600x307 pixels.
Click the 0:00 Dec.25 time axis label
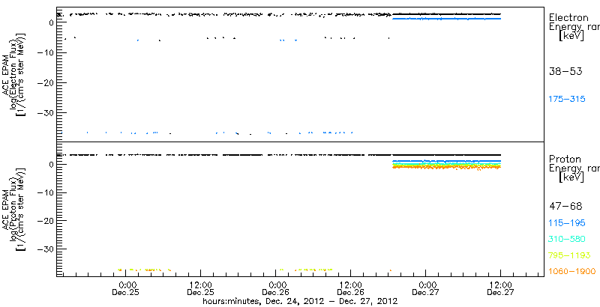tap(127, 289)
